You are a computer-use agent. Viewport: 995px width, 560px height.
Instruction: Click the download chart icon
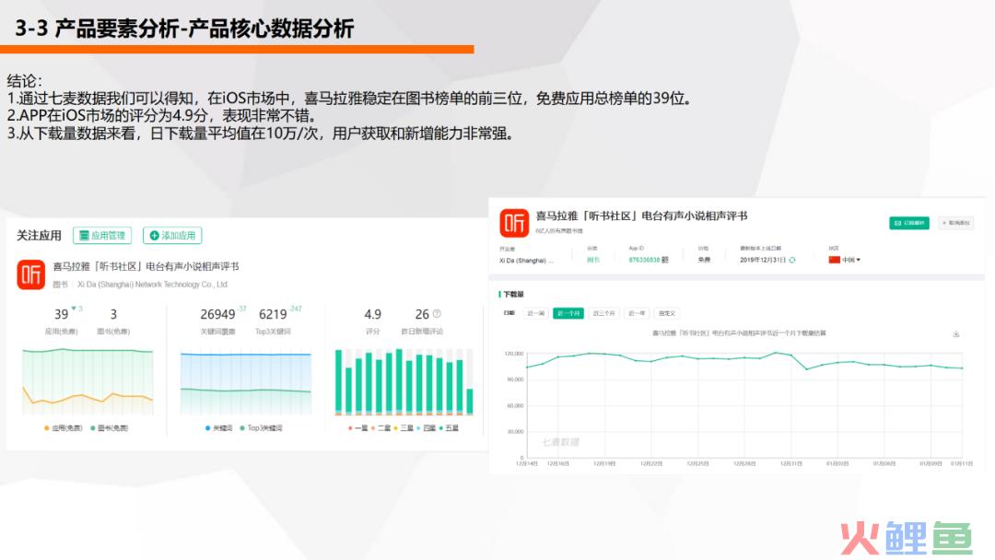coord(955,333)
